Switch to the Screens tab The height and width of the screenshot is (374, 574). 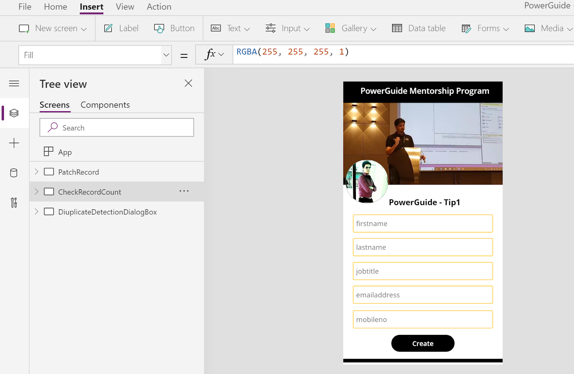[x=55, y=105]
